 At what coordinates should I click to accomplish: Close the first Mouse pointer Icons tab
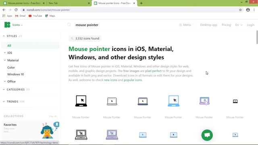point(44,3)
